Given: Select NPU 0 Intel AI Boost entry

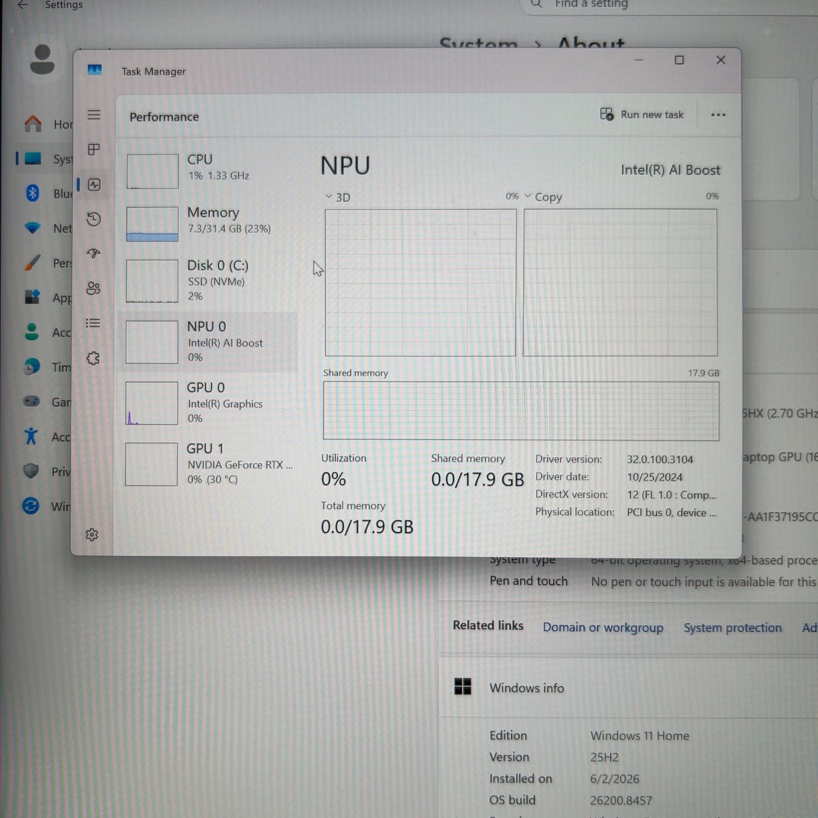Looking at the screenshot, I should [208, 342].
